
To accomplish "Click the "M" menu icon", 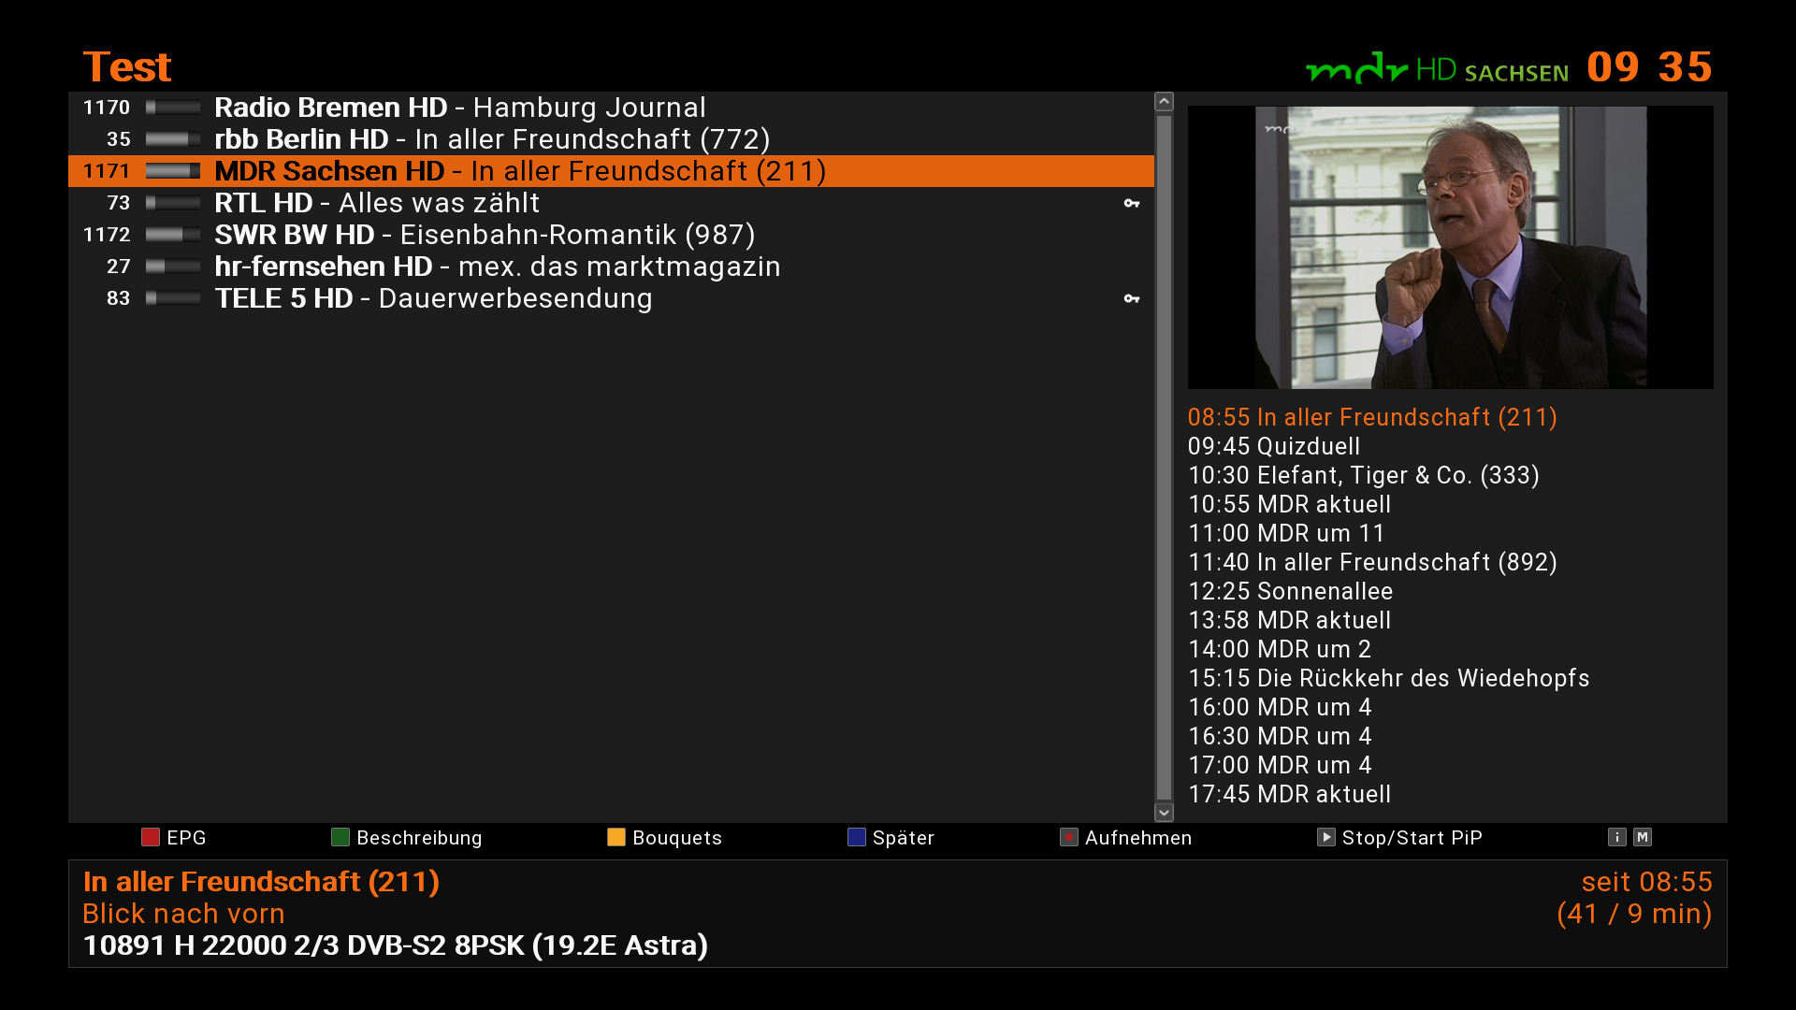I will [1642, 837].
